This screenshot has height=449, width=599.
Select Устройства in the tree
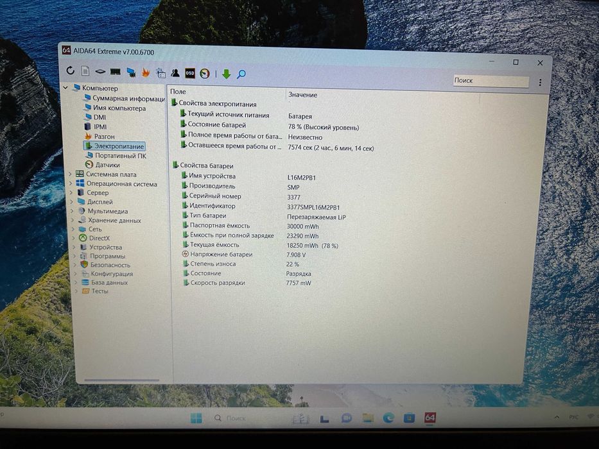pos(101,247)
